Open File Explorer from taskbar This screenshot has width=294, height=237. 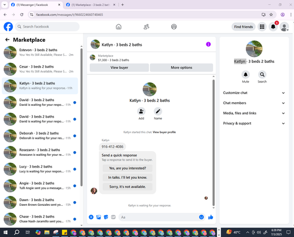46,232
